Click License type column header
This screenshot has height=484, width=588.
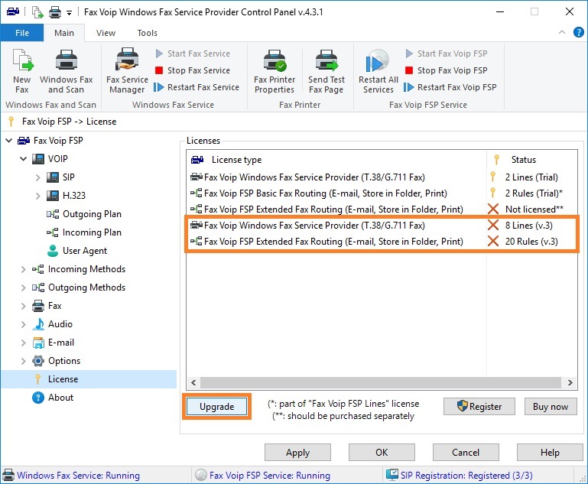pos(336,160)
